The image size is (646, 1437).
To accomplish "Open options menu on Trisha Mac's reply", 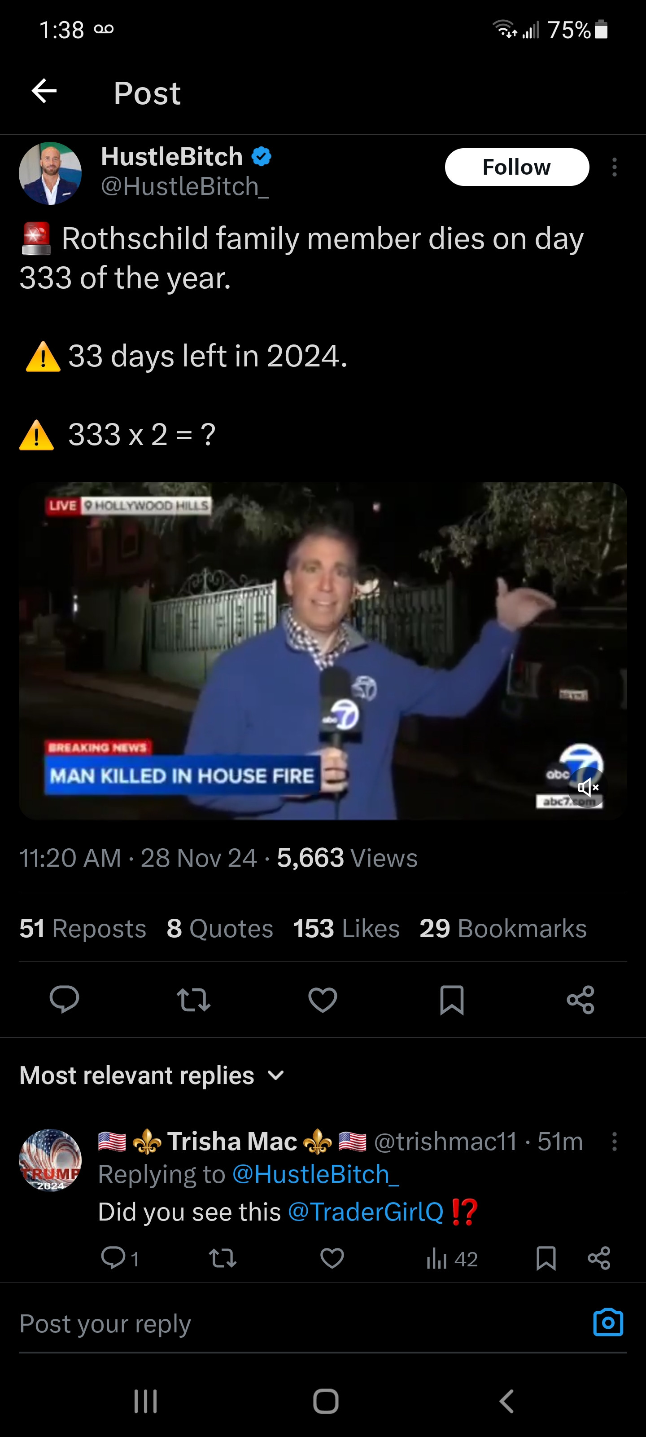I will 614,1142.
